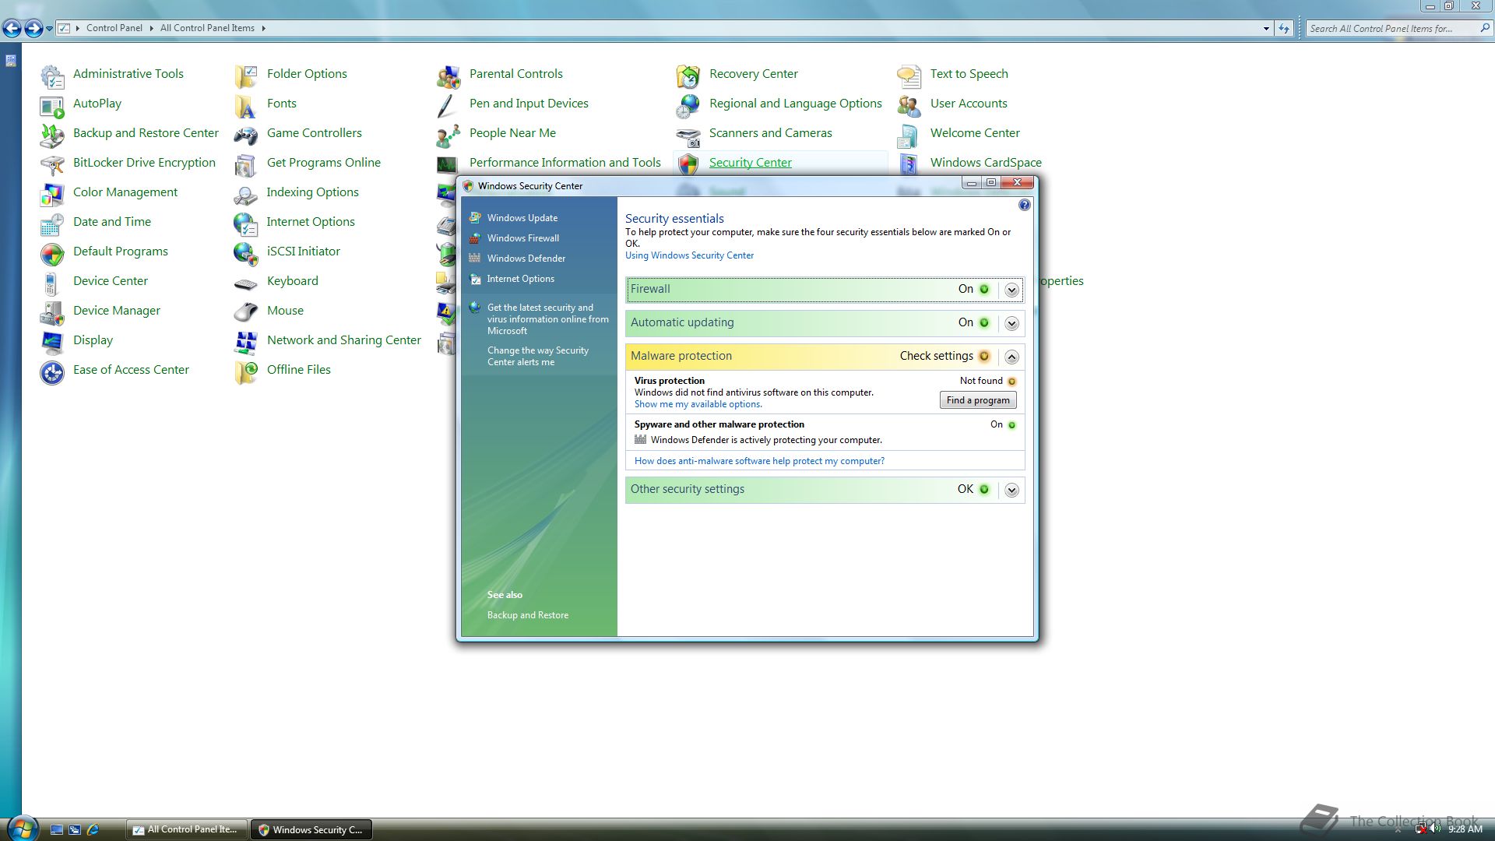This screenshot has height=841, width=1495.
Task: Open Using Windows Security Center link
Action: click(x=689, y=255)
